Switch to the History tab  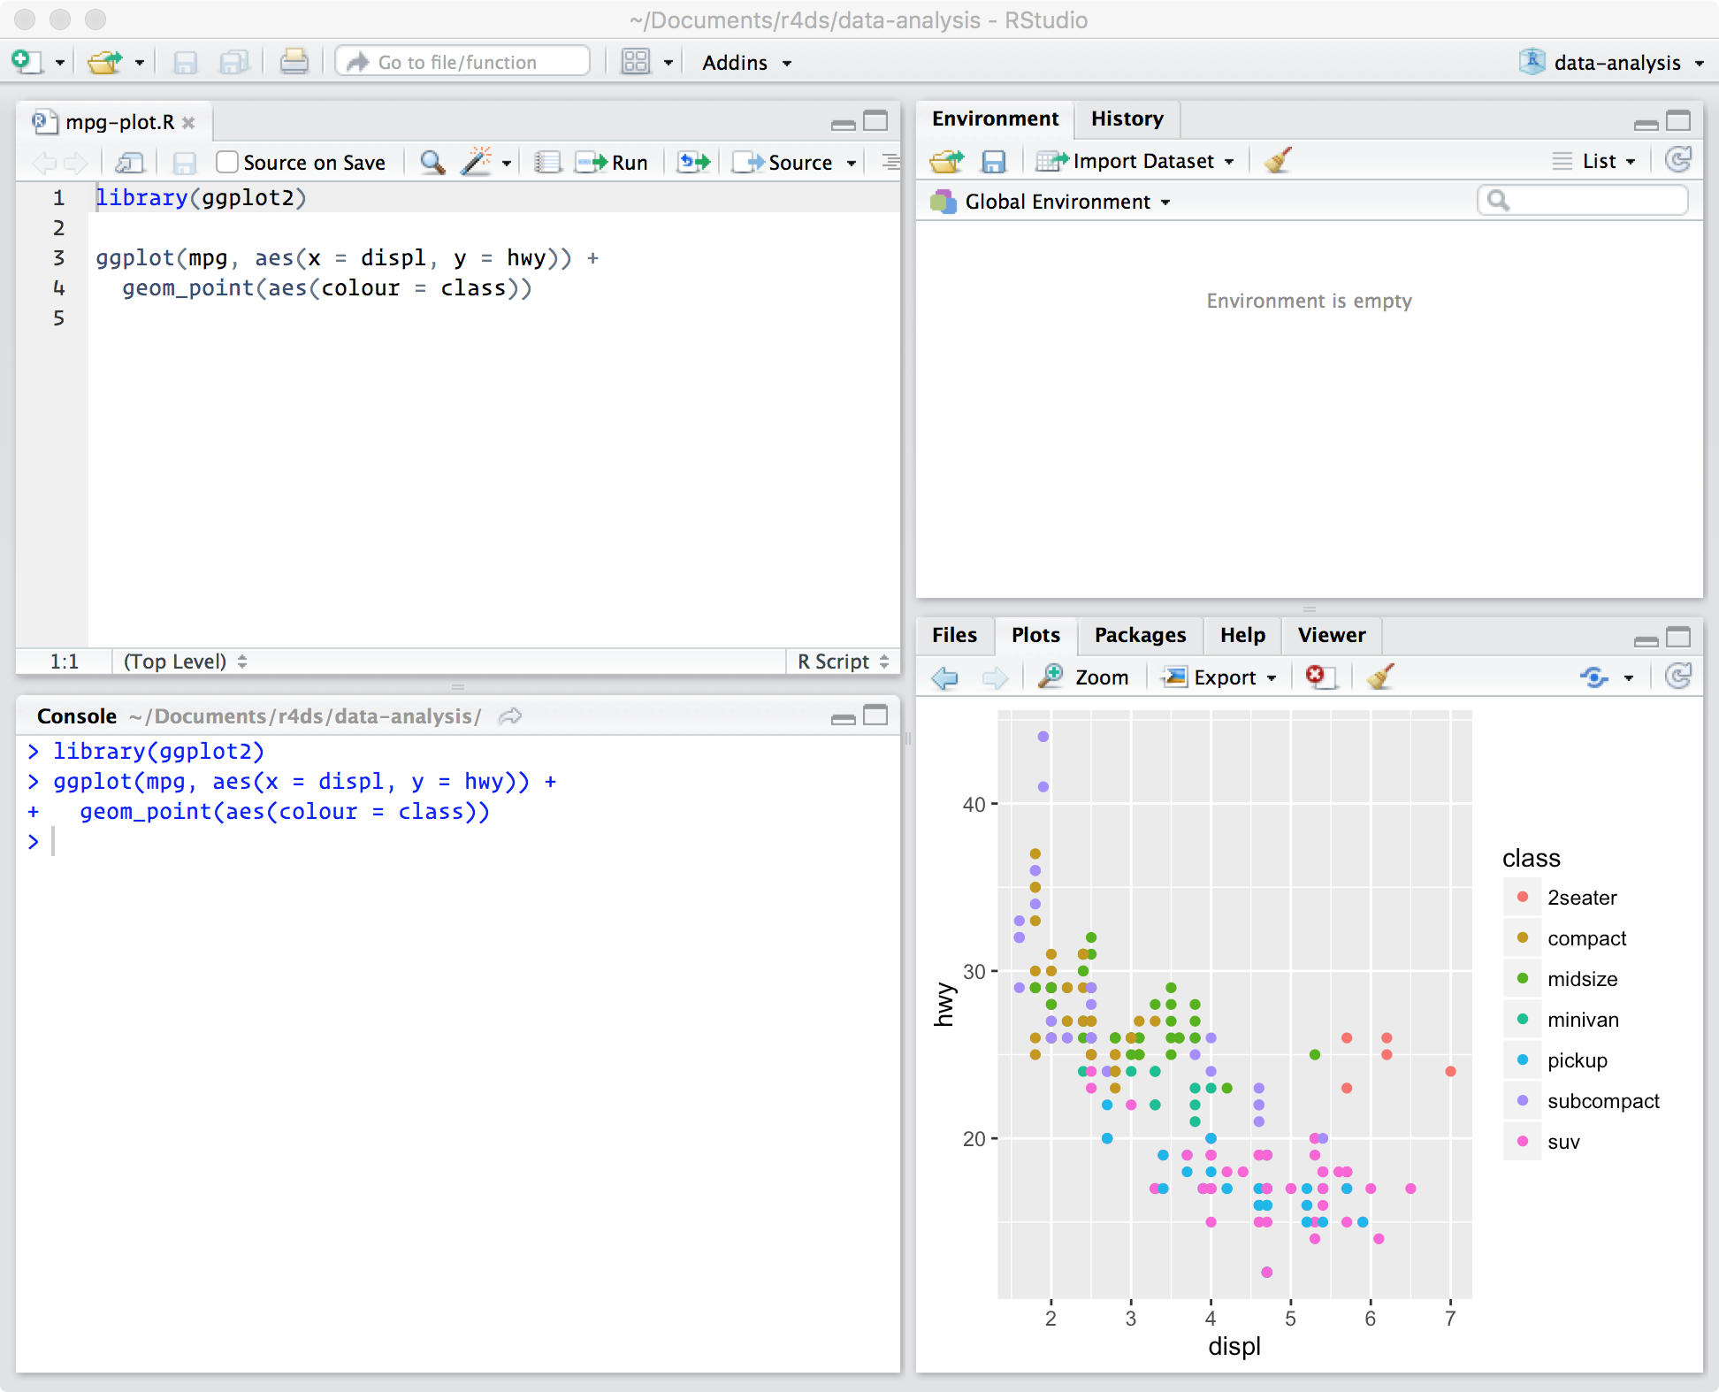[1127, 119]
